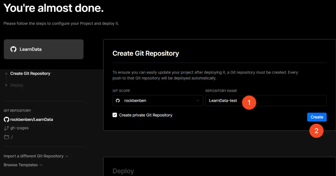Click the GitHub icon in LearnData card
The image size is (336, 176).
point(13,49)
